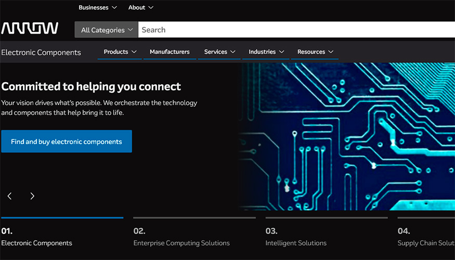Advance to the next carousel slide
This screenshot has height=260, width=455.
coord(32,196)
